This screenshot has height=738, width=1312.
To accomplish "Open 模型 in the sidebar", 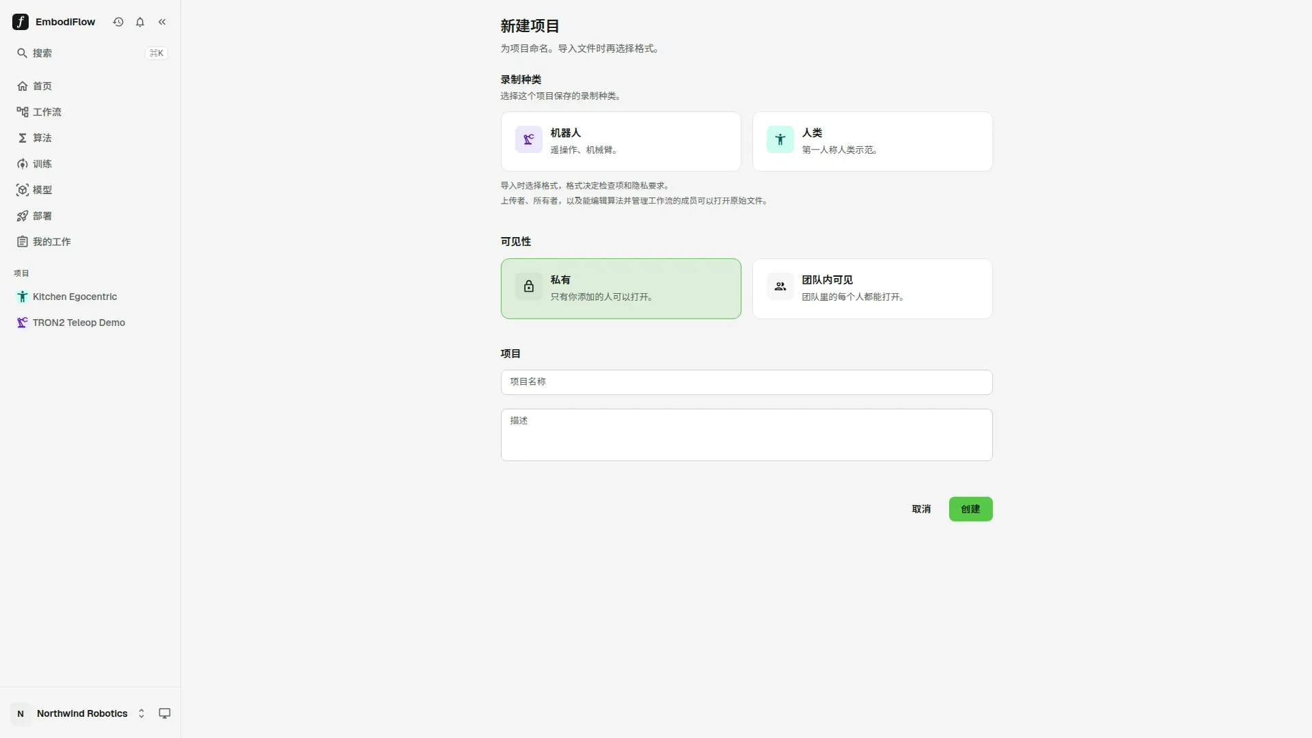I will (x=90, y=190).
